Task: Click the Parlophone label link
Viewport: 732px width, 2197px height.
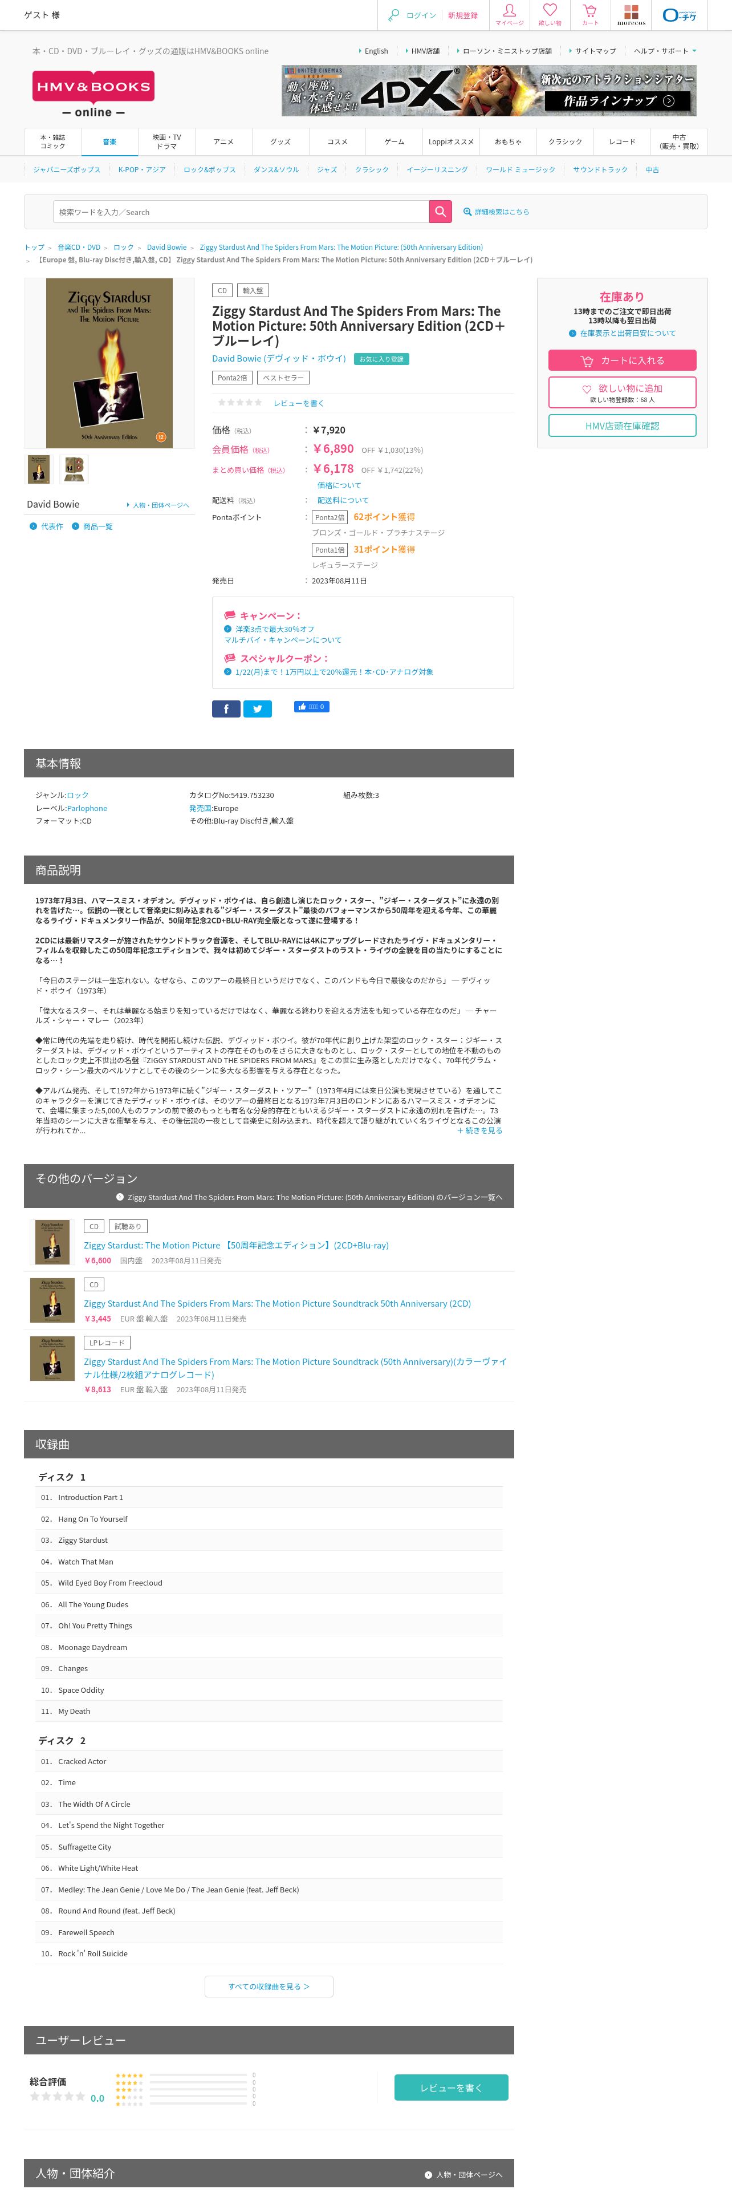Action: click(x=87, y=809)
